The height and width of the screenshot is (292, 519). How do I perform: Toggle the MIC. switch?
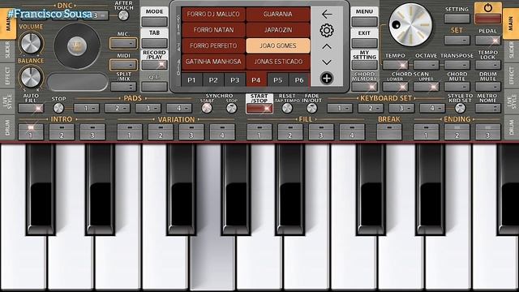click(123, 43)
